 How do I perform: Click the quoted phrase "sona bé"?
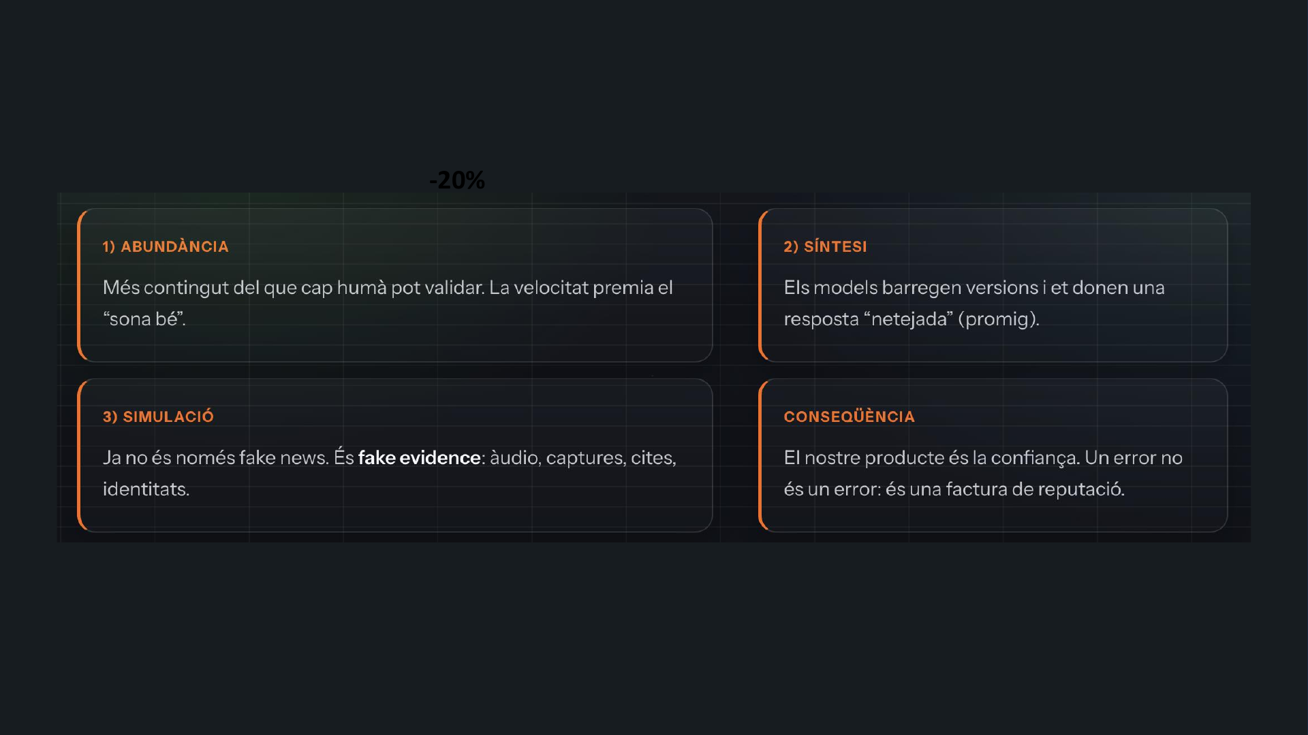point(144,318)
